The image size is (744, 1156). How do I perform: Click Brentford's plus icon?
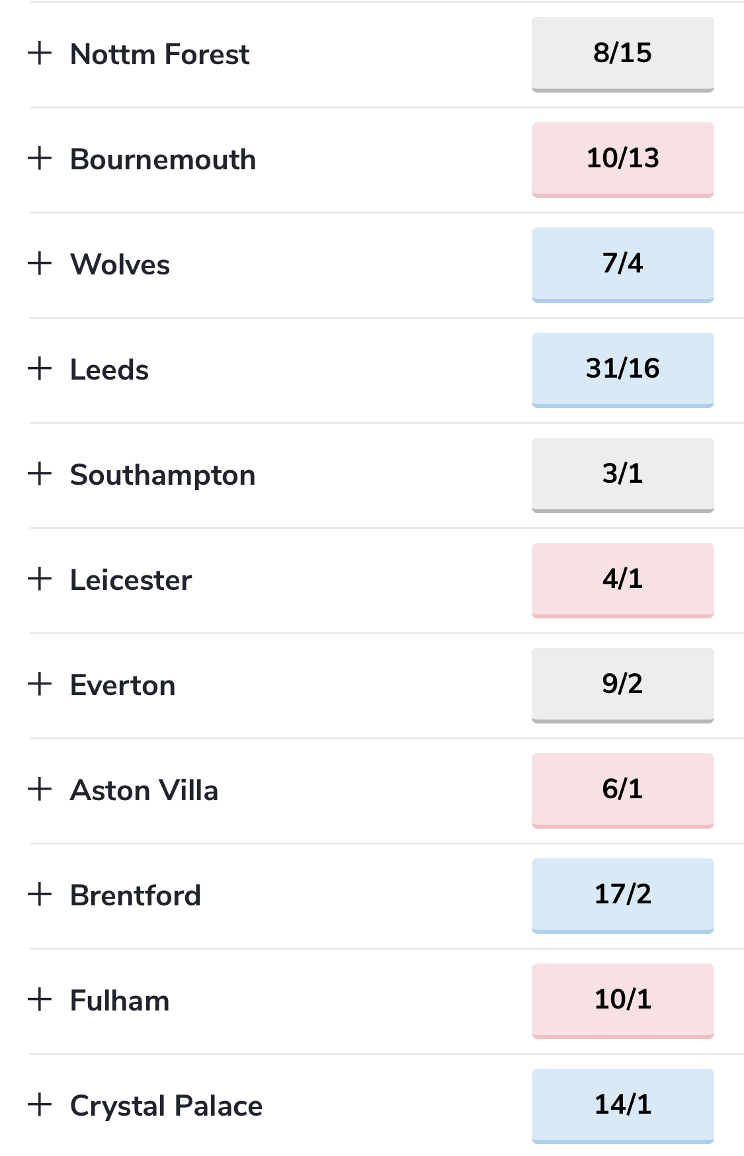coord(40,895)
